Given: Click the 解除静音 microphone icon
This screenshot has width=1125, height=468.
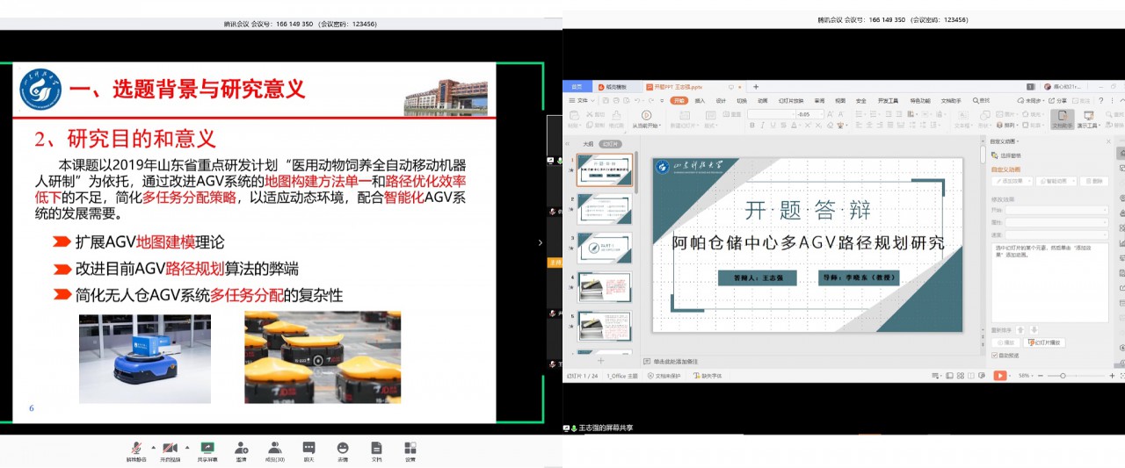Looking at the screenshot, I should pyautogui.click(x=136, y=448).
